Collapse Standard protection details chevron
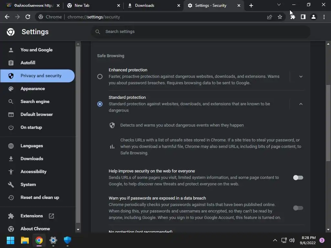Image resolution: width=331 pixels, height=248 pixels. pyautogui.click(x=301, y=104)
